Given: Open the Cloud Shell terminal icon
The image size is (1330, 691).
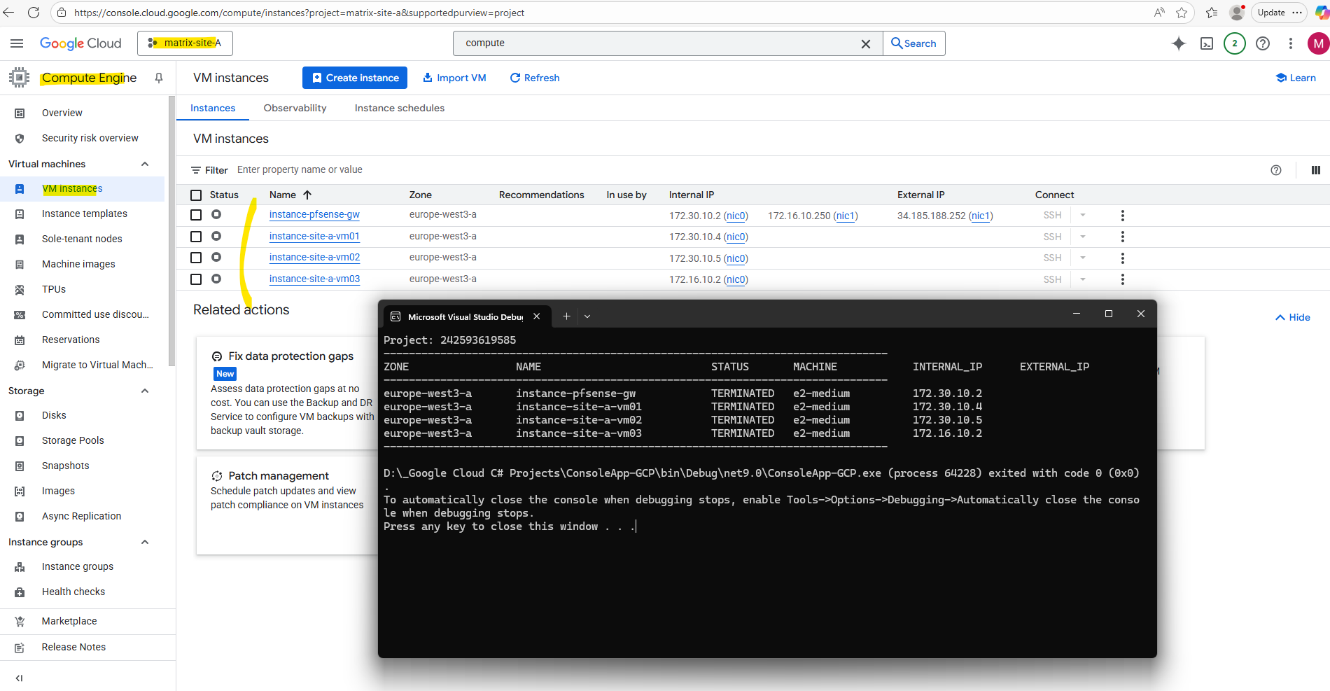Looking at the screenshot, I should coord(1207,43).
